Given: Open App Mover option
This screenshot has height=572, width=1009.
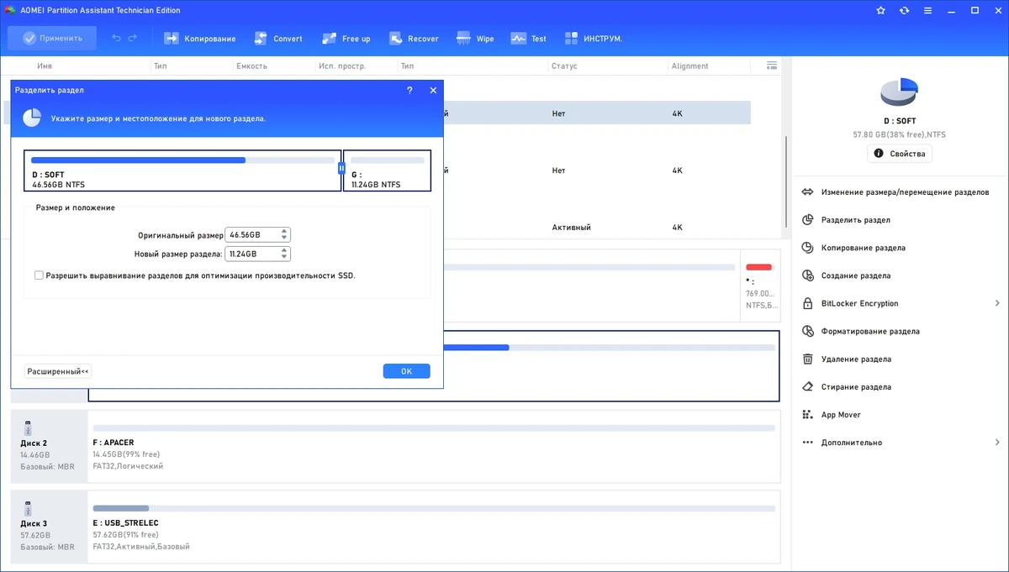Looking at the screenshot, I should 832,415.
